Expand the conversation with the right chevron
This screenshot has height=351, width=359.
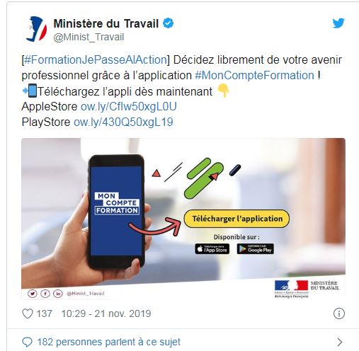click(339, 342)
